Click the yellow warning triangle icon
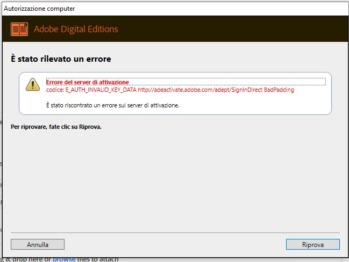The width and height of the screenshot is (349, 262). (x=33, y=85)
